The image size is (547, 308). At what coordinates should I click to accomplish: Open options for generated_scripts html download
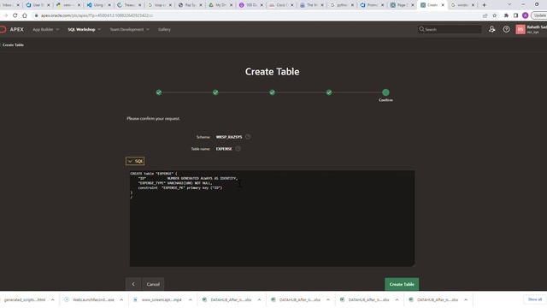pos(53,299)
